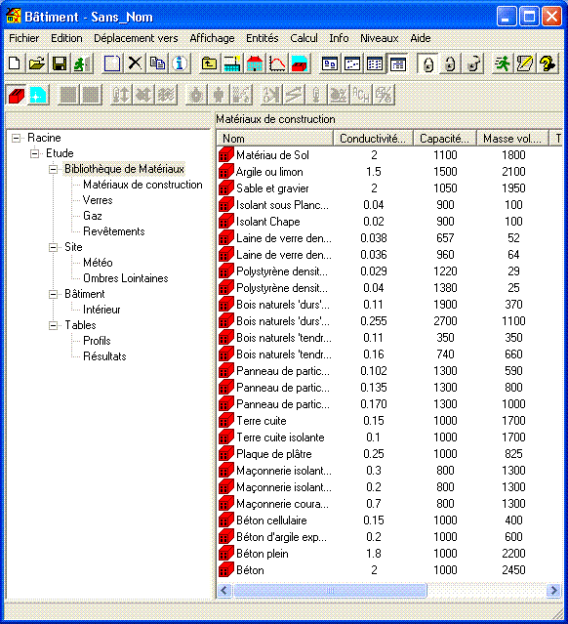Toggle the second padlock button
568x624 pixels.
click(x=450, y=63)
